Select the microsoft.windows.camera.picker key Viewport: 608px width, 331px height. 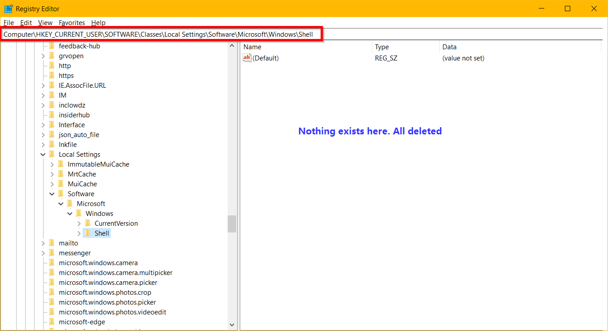[108, 283]
